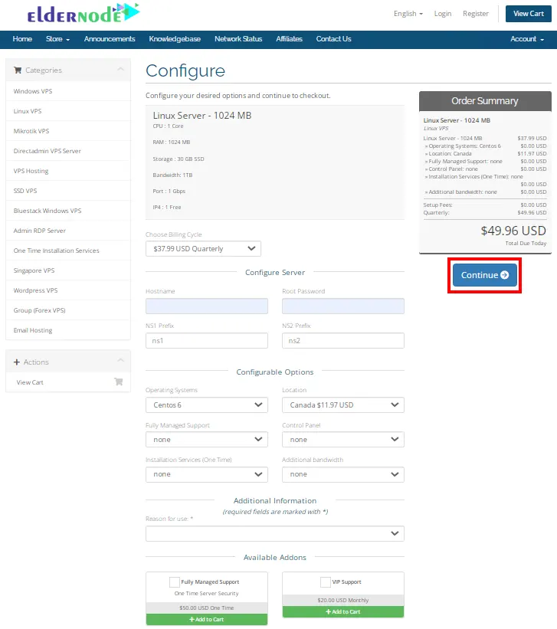Click the NS1 Prefix field
This screenshot has width=557, height=629.
coord(207,341)
